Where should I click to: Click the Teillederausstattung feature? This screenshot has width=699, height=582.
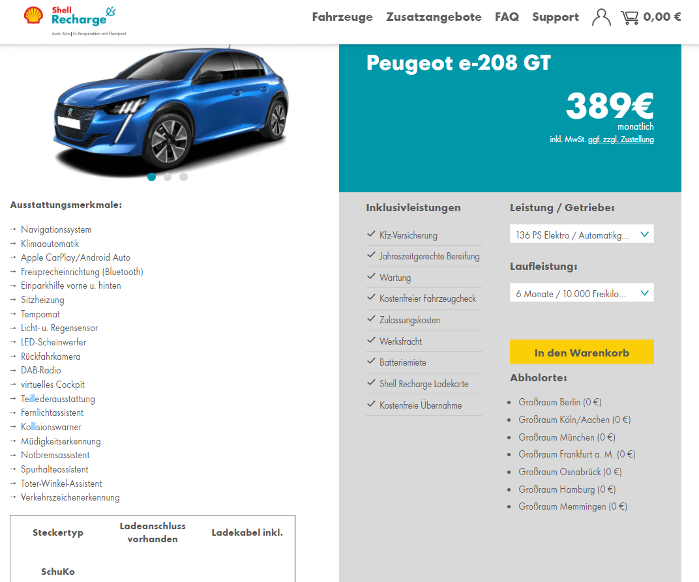58,399
